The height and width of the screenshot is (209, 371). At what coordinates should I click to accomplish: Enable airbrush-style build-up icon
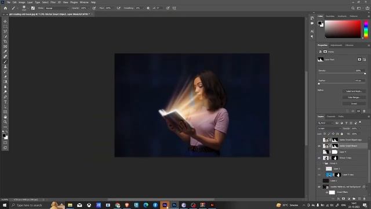118,8
